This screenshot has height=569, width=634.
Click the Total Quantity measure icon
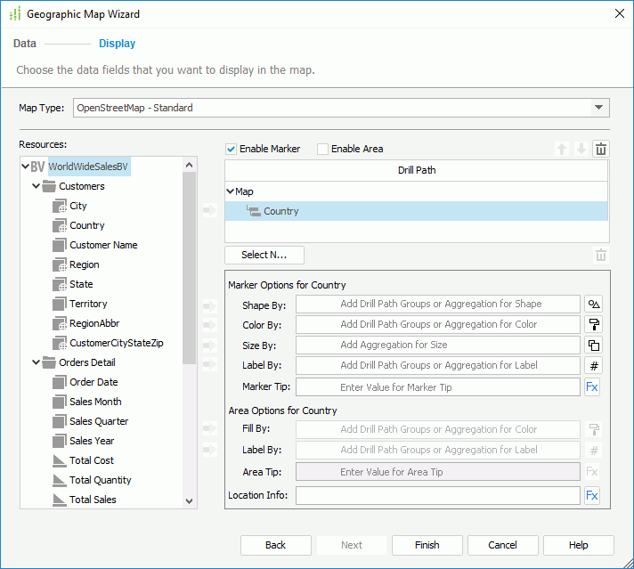60,481
